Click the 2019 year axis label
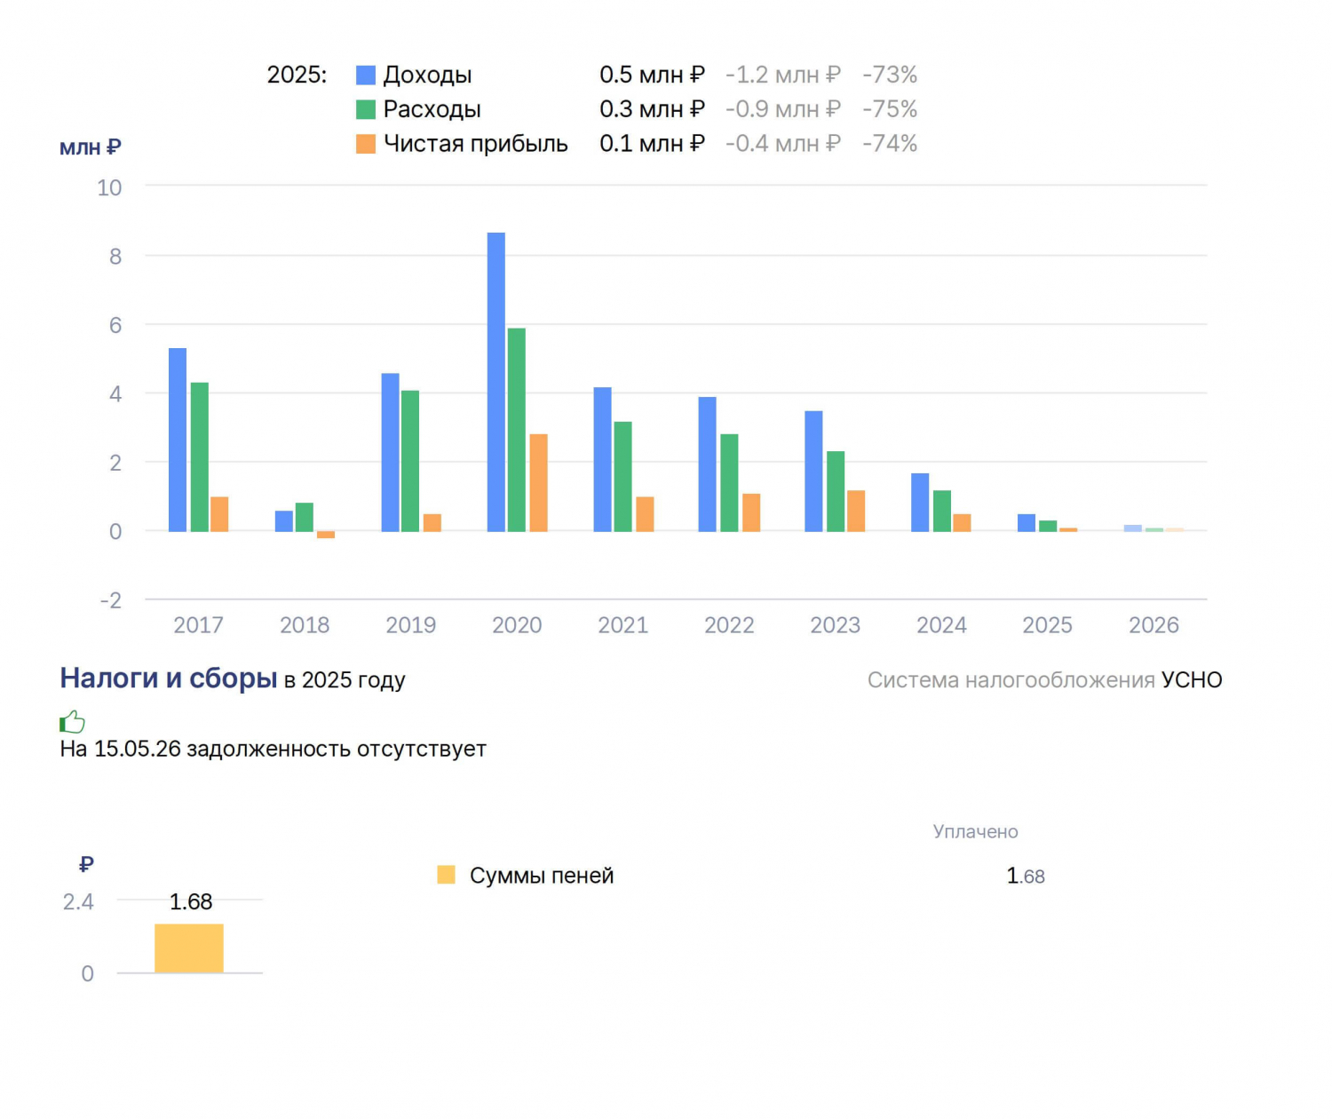 click(411, 625)
